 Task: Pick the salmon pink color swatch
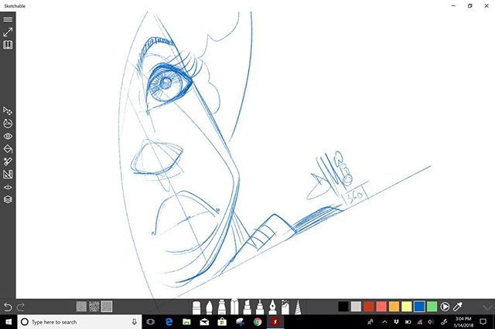(381, 307)
